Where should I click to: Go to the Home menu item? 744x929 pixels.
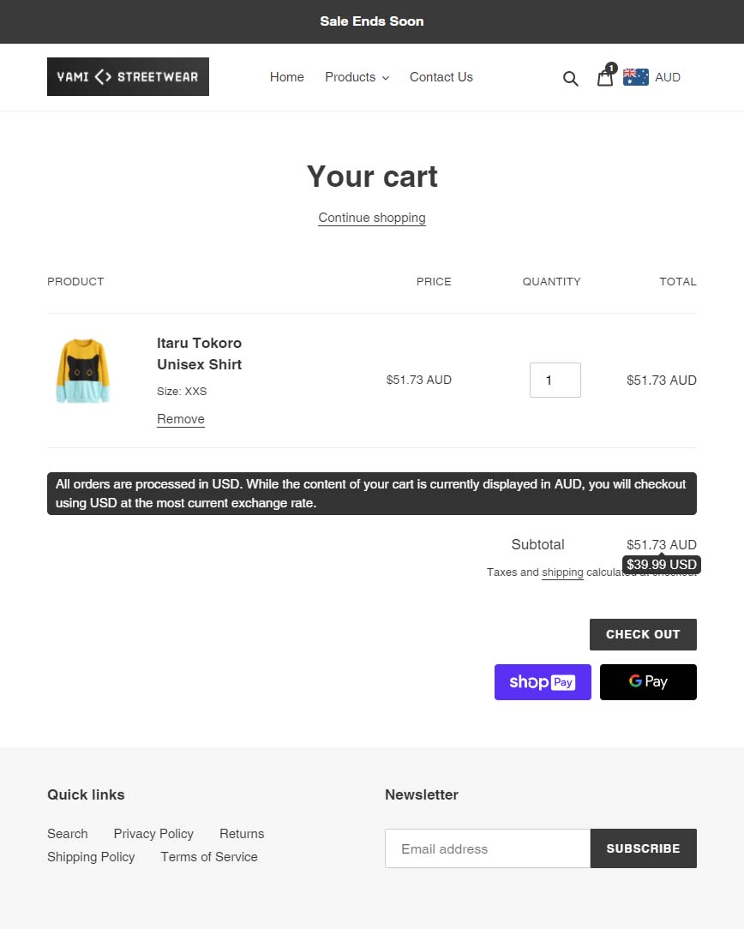286,77
